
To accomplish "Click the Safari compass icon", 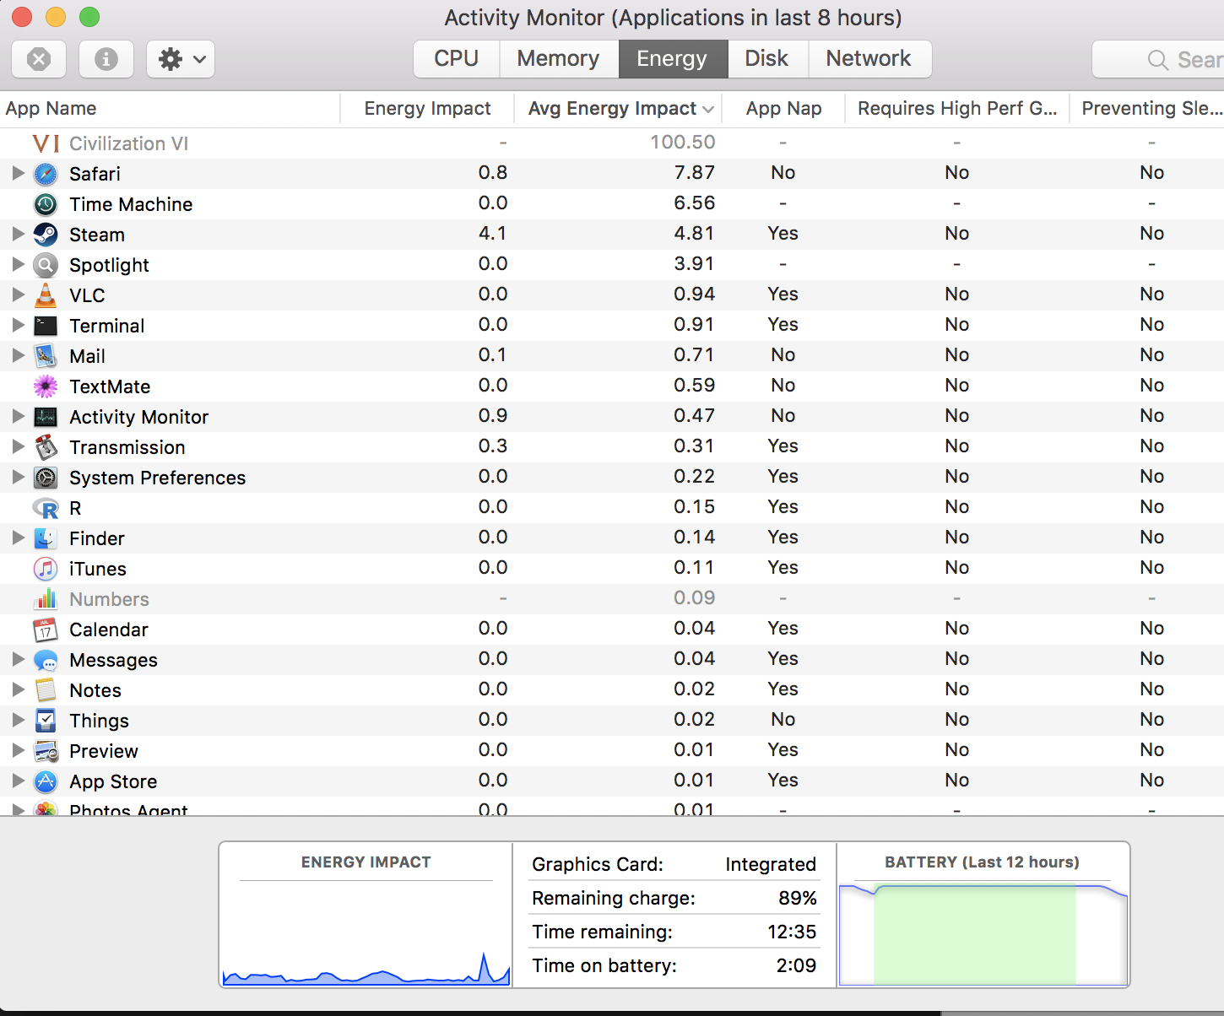I will pyautogui.click(x=46, y=174).
